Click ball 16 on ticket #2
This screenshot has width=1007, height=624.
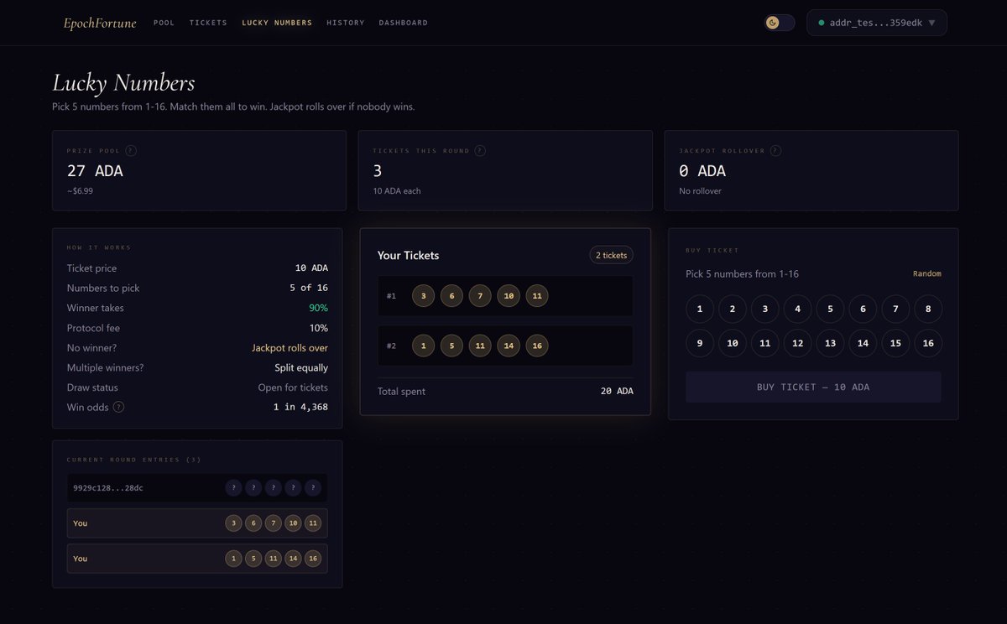pyautogui.click(x=537, y=346)
